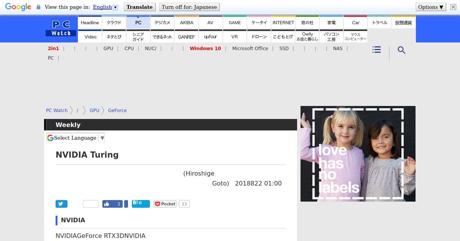
Task: Open the マウスコンピューター tab
Action: [355, 36]
